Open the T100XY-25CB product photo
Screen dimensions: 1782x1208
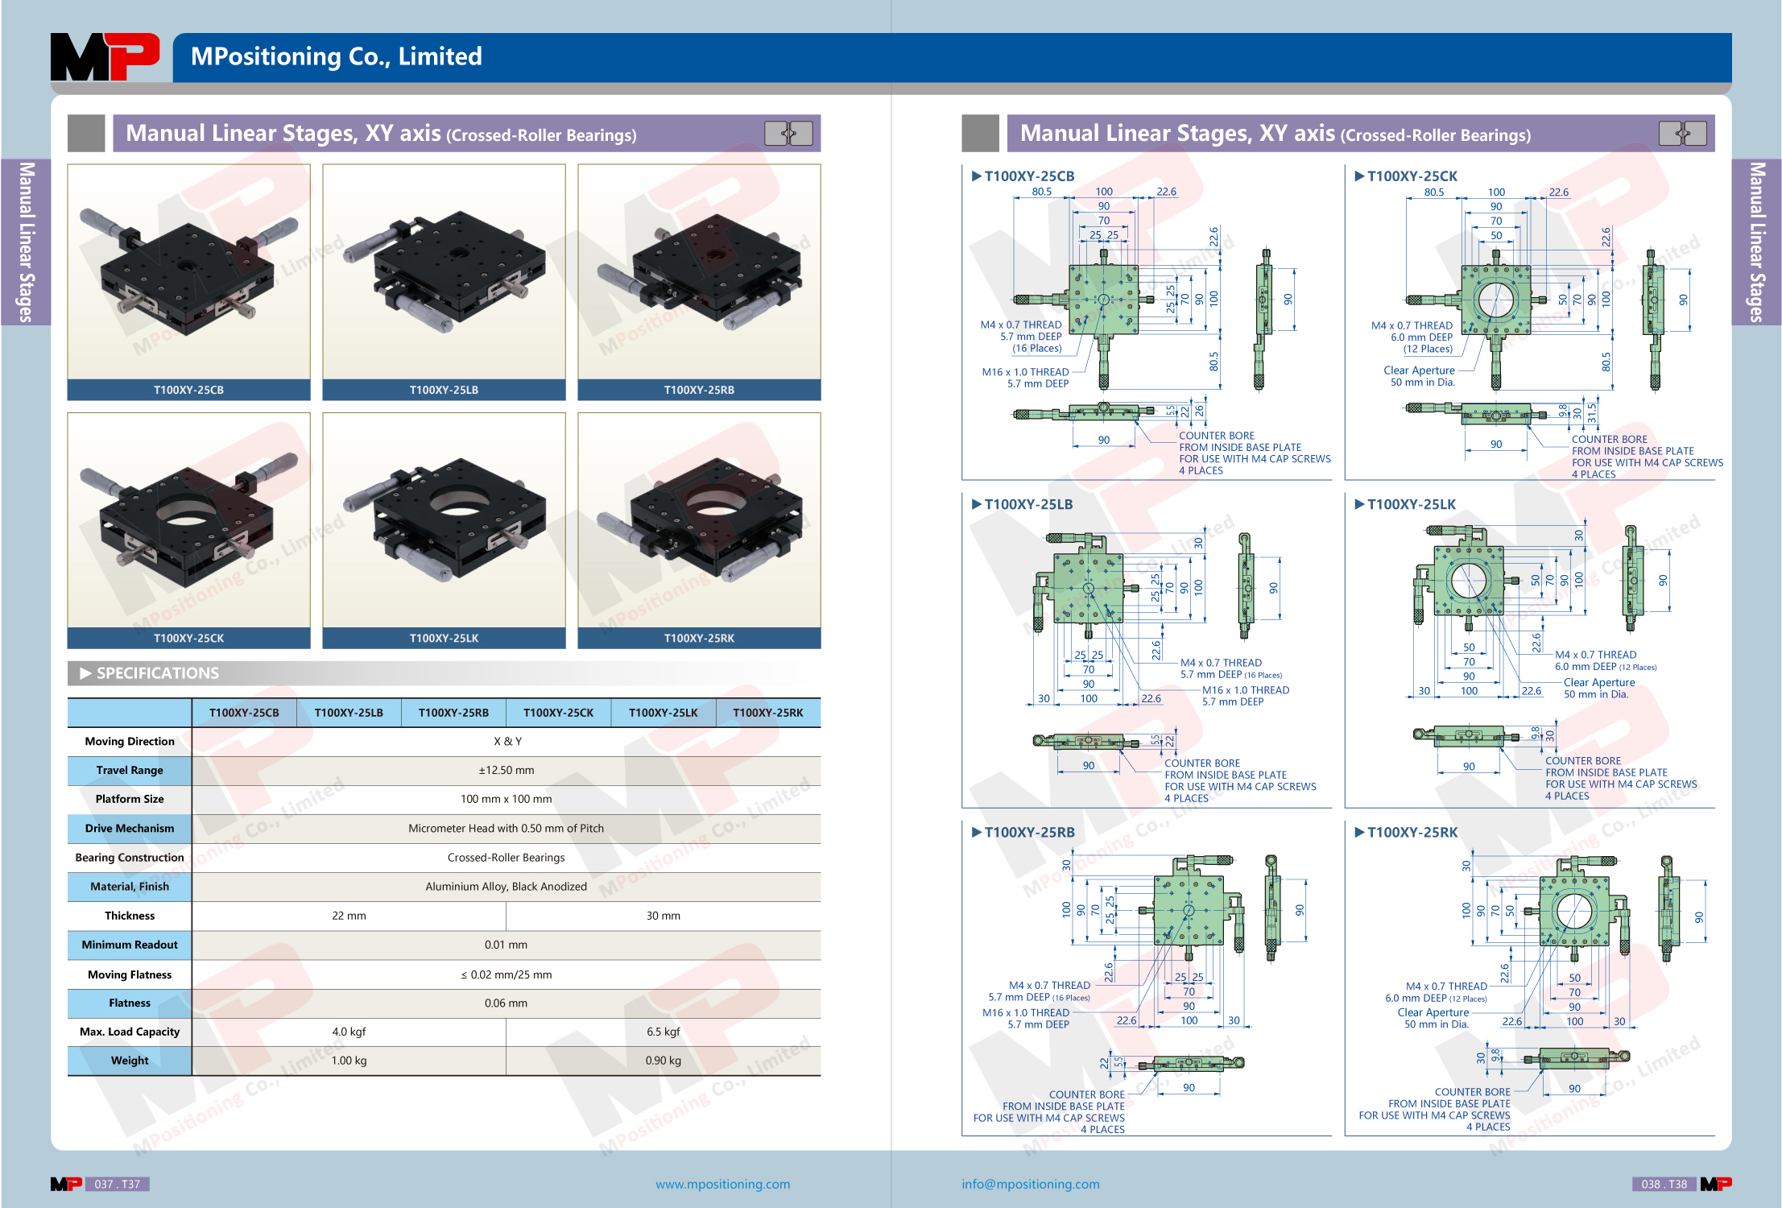click(x=188, y=272)
